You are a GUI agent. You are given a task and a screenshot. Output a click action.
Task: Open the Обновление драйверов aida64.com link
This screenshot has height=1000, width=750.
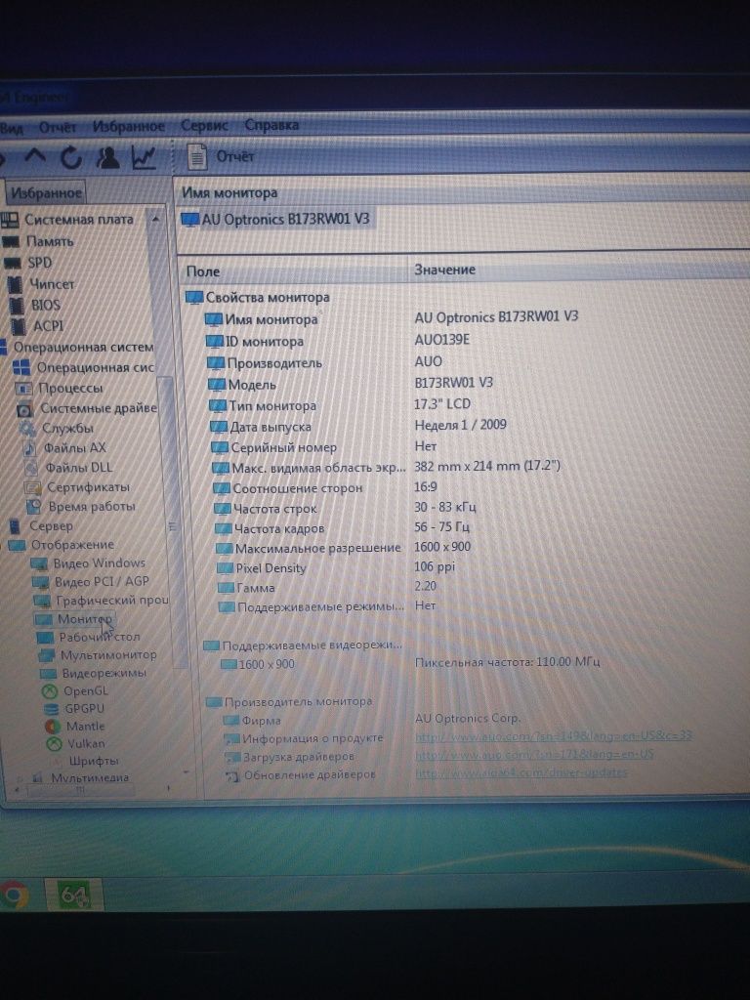(521, 771)
